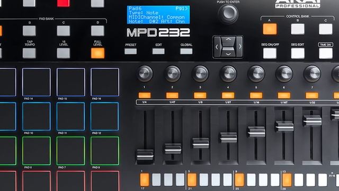Hold the TIME DIV button
This screenshot has height=191, width=339.
coord(325,53)
